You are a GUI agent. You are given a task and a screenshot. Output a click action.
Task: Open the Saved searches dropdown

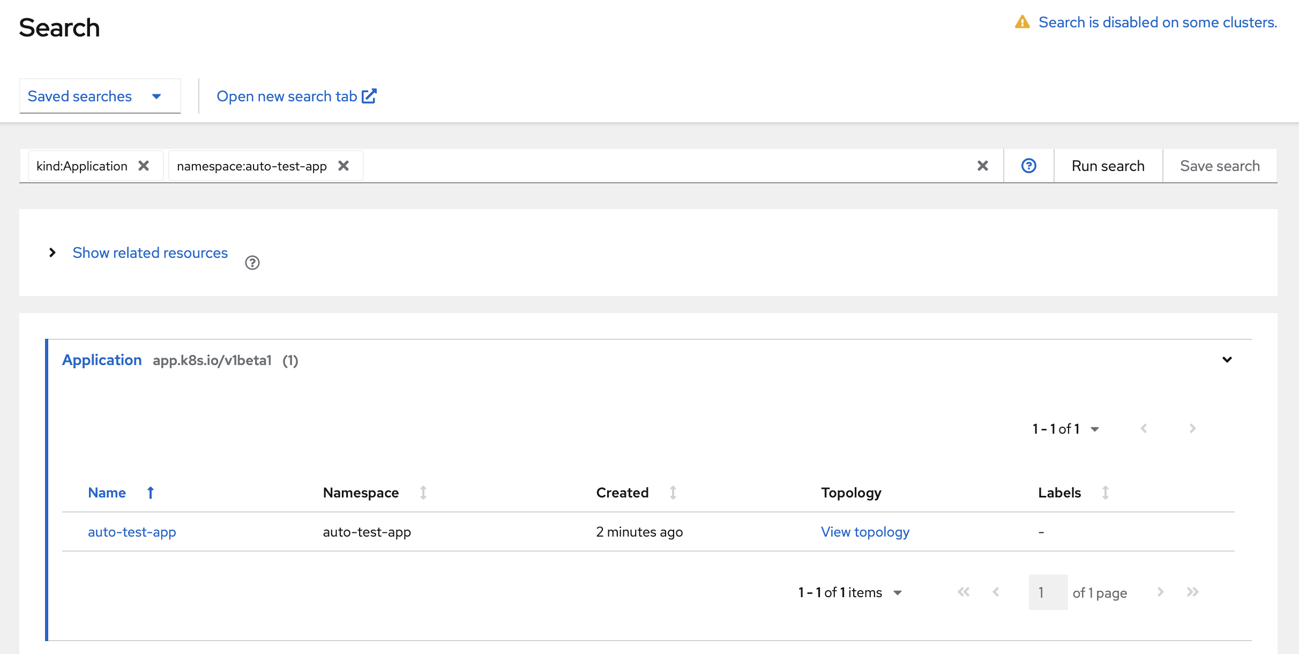(x=100, y=96)
